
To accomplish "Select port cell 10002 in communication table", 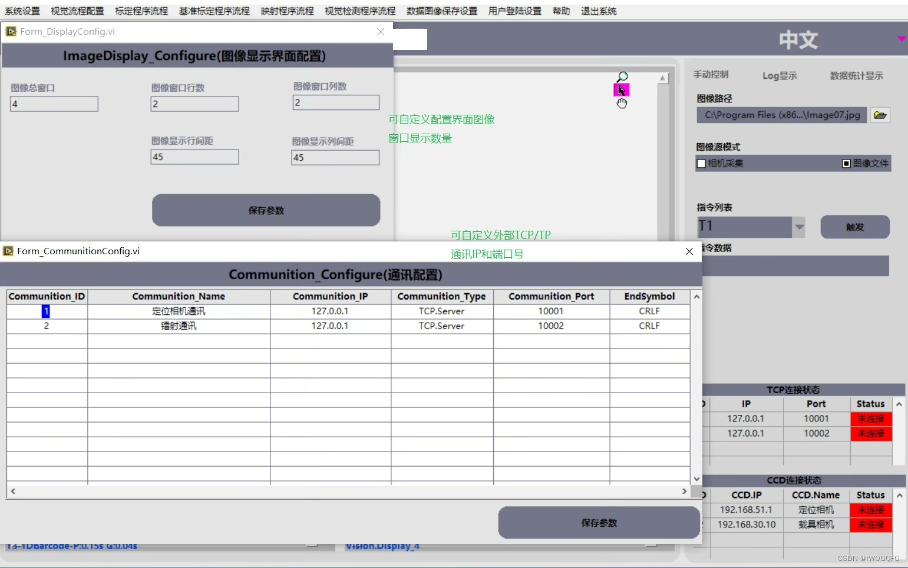I will pos(551,325).
